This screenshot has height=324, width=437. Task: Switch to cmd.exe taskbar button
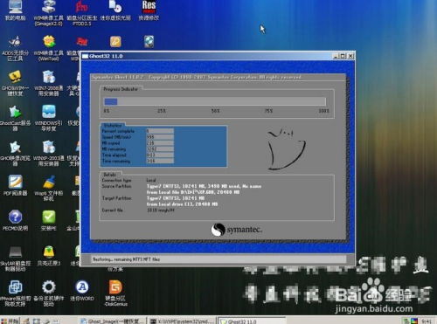pyautogui.click(x=182, y=321)
